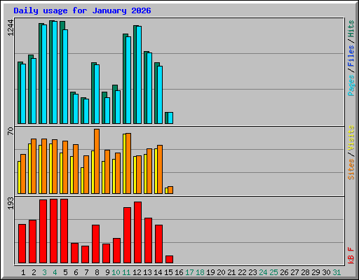Click day 22 on the x-axis

coord(242,272)
